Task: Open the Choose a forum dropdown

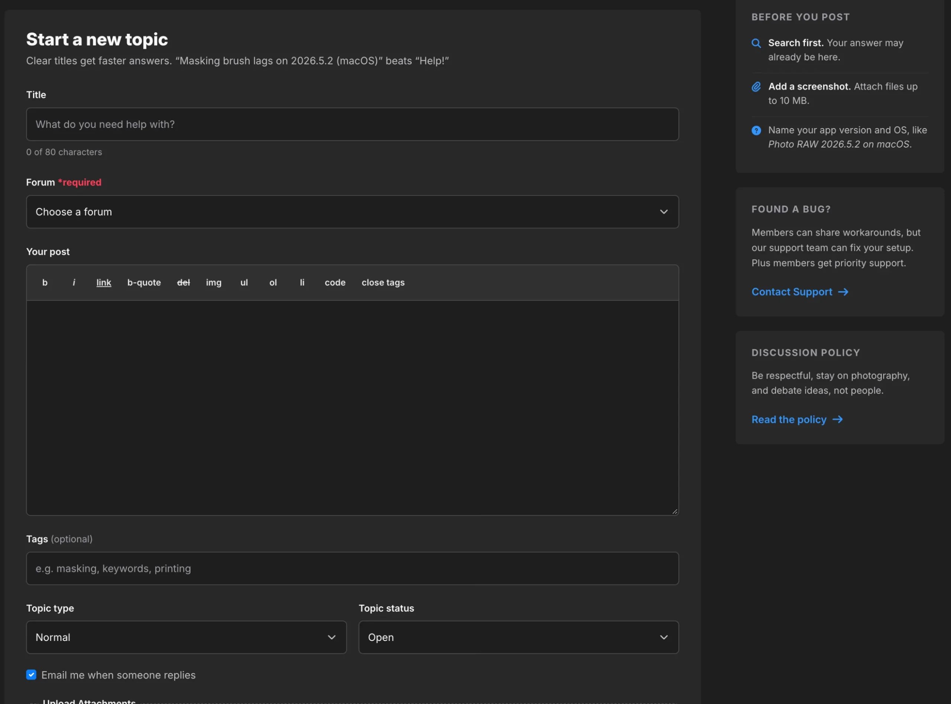Action: 352,212
